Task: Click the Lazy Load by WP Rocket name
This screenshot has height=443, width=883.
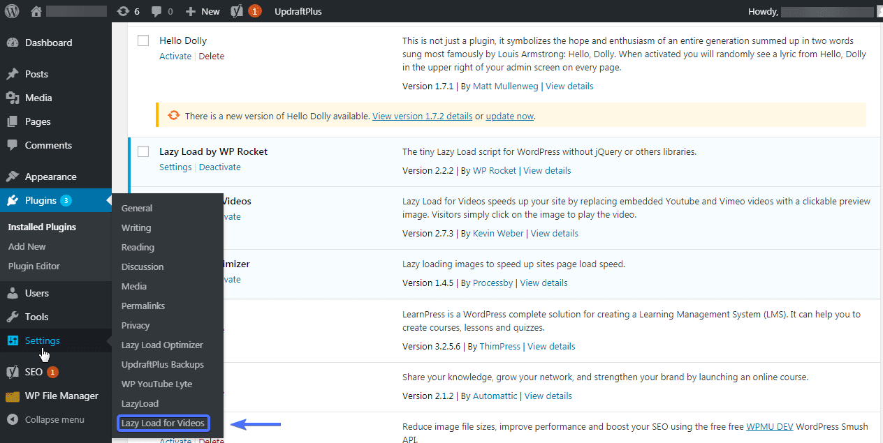Action: click(x=213, y=151)
